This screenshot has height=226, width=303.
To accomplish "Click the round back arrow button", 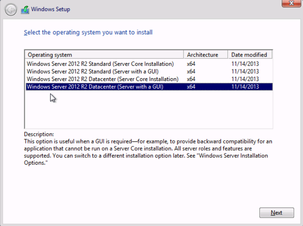I will pos(11,10).
